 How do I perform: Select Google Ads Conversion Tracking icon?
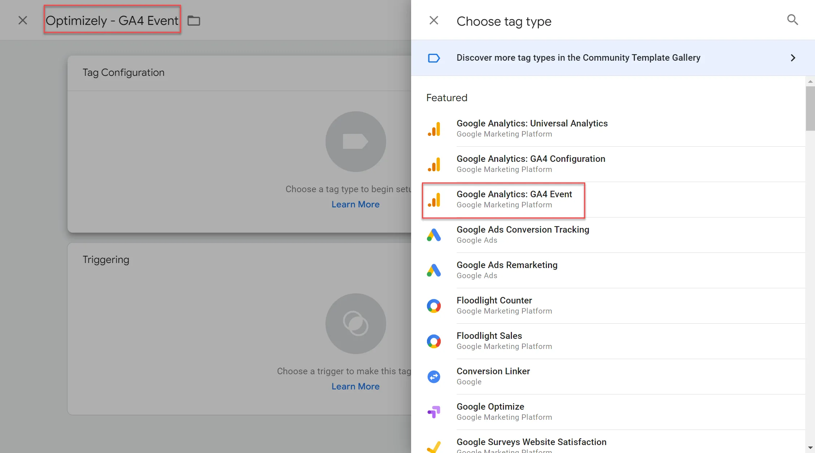(x=434, y=235)
